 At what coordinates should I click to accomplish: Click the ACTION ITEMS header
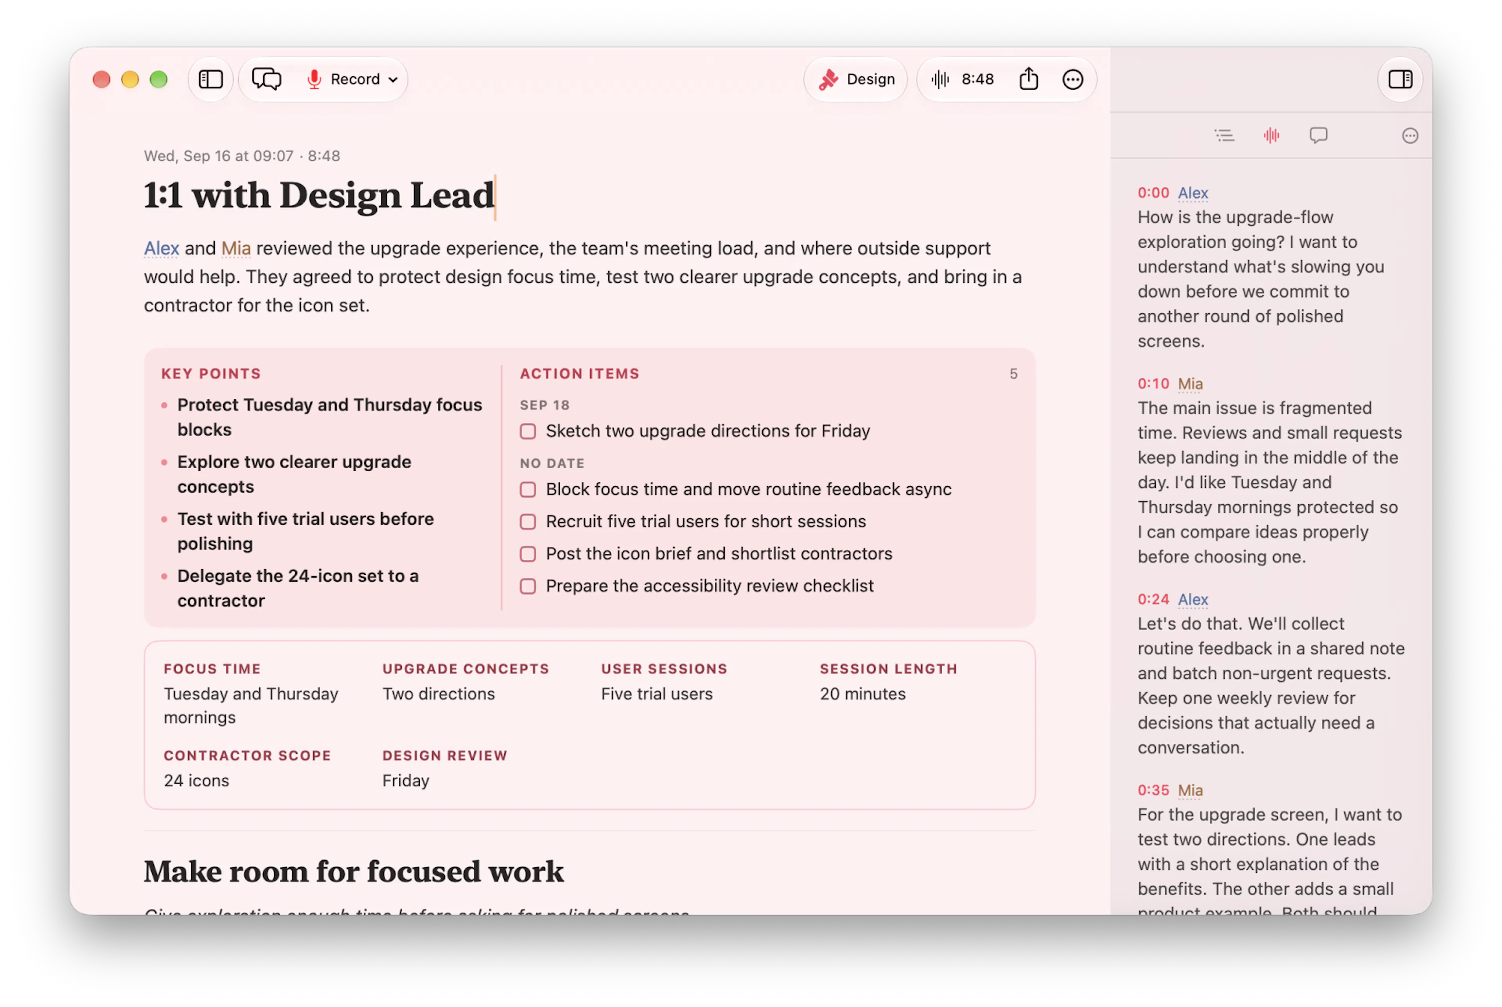[x=579, y=374]
